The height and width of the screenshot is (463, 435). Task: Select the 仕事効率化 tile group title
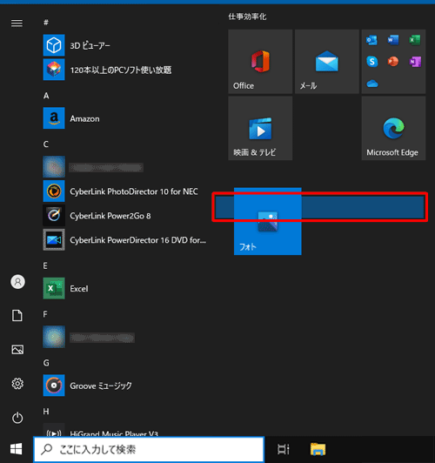(247, 17)
